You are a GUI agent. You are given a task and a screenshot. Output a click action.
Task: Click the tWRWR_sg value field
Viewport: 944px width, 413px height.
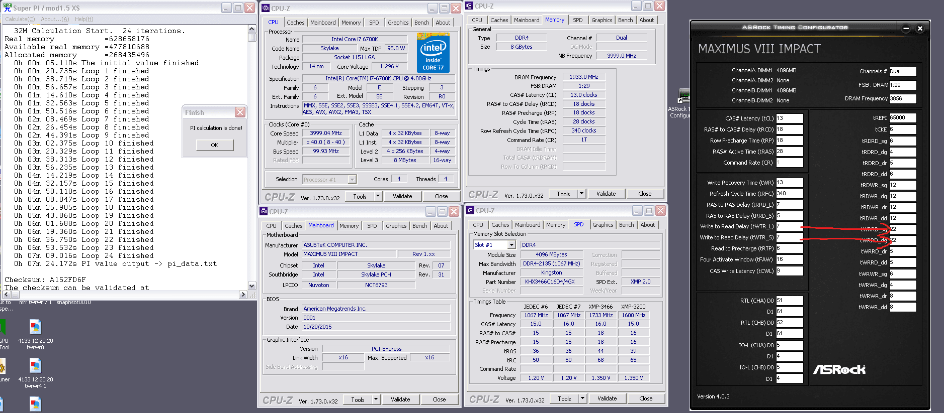pyautogui.click(x=903, y=274)
